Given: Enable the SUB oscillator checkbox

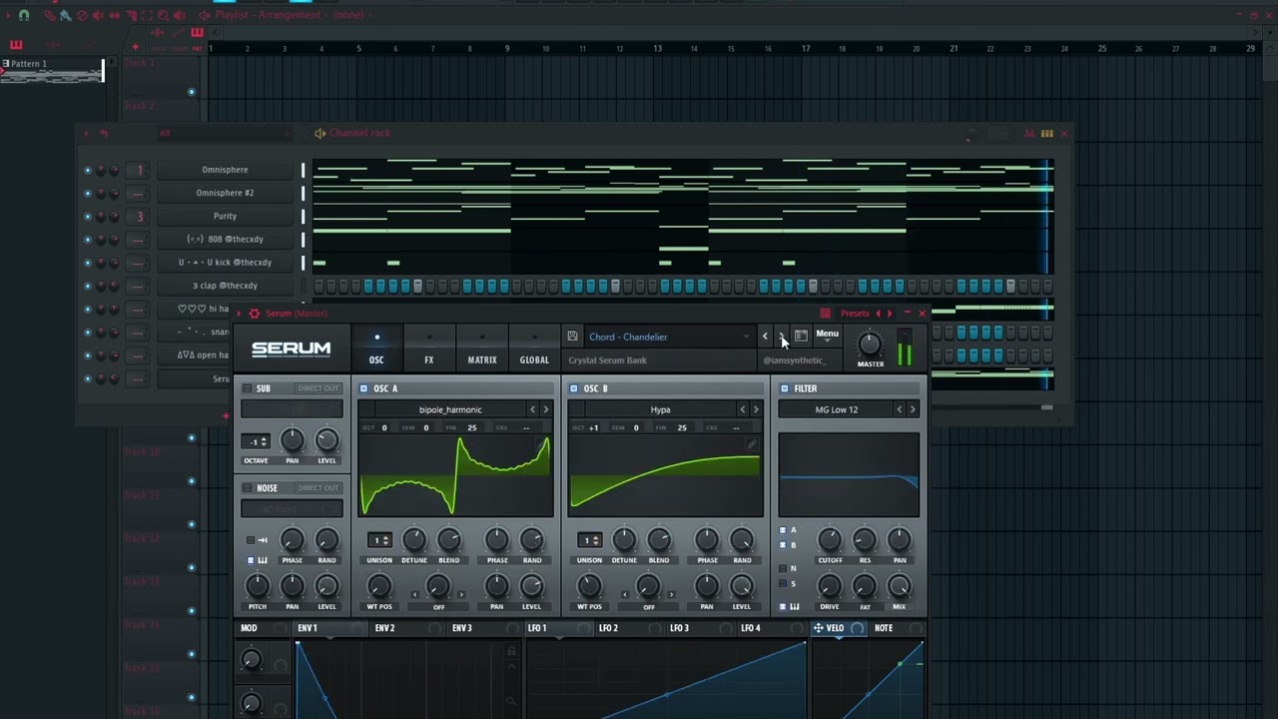Looking at the screenshot, I should 248,388.
